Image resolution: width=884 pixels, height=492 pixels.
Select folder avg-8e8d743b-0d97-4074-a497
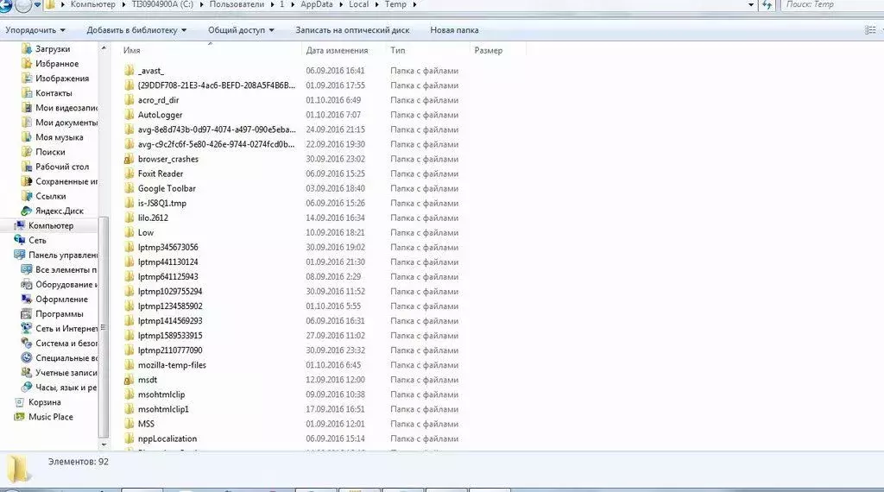[x=217, y=129]
